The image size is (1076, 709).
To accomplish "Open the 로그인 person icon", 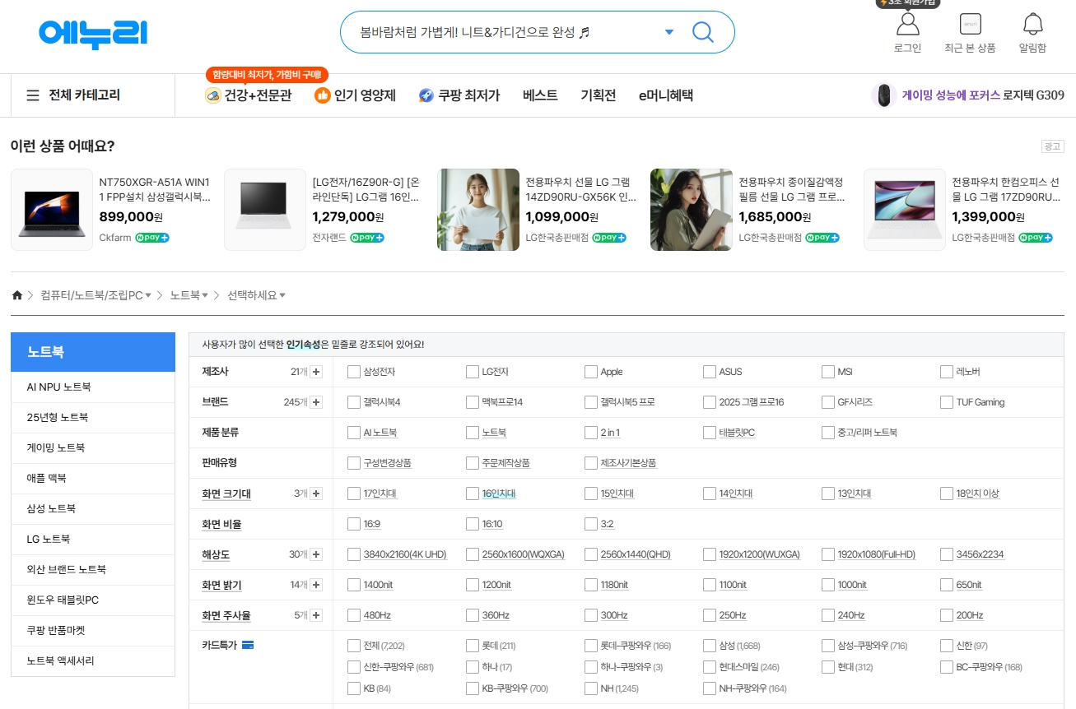I will pyautogui.click(x=906, y=25).
